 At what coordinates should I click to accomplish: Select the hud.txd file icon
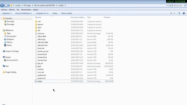[x=36, y=69]
